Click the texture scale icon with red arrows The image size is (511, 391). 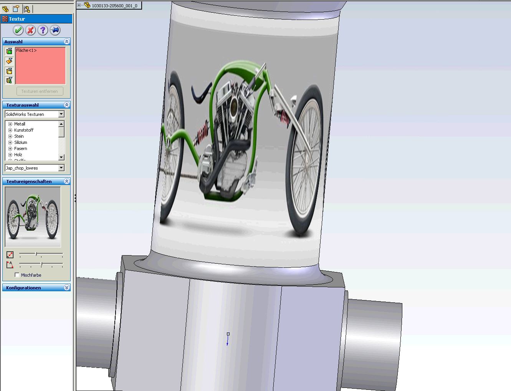(10, 255)
